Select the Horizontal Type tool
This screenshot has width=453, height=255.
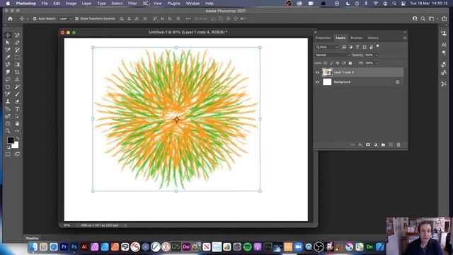click(x=17, y=109)
